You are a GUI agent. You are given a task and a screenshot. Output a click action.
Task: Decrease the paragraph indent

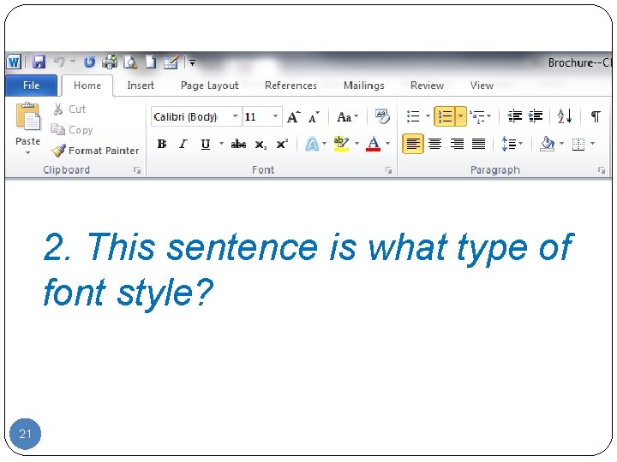click(514, 116)
